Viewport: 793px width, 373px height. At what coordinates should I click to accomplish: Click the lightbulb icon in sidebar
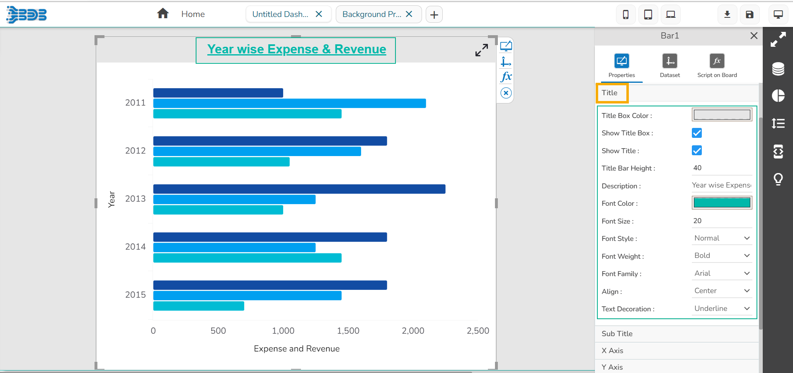(778, 179)
